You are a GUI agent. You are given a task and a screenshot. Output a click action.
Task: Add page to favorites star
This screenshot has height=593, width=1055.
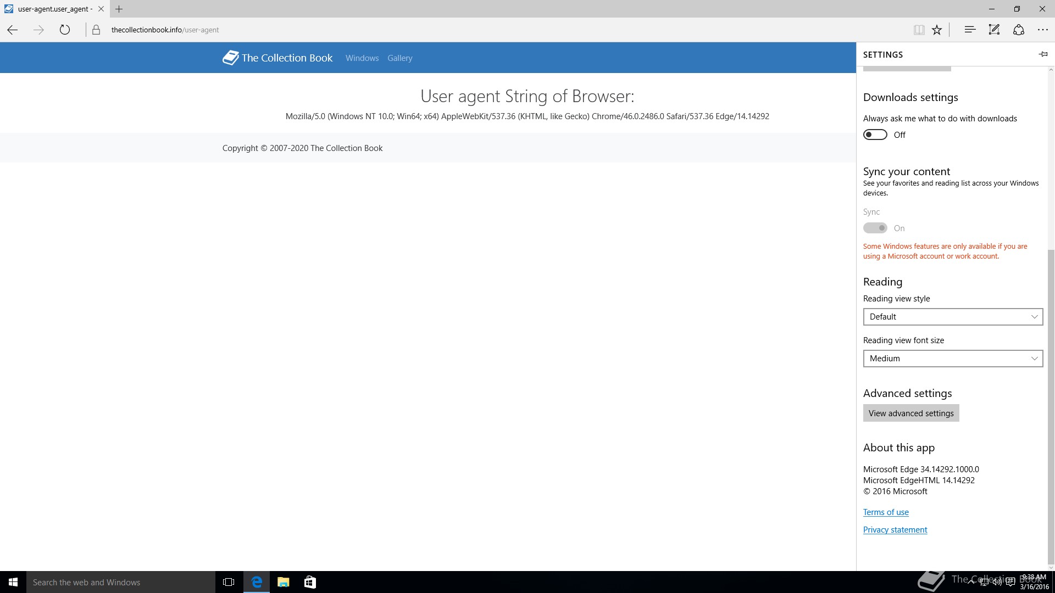coord(937,30)
